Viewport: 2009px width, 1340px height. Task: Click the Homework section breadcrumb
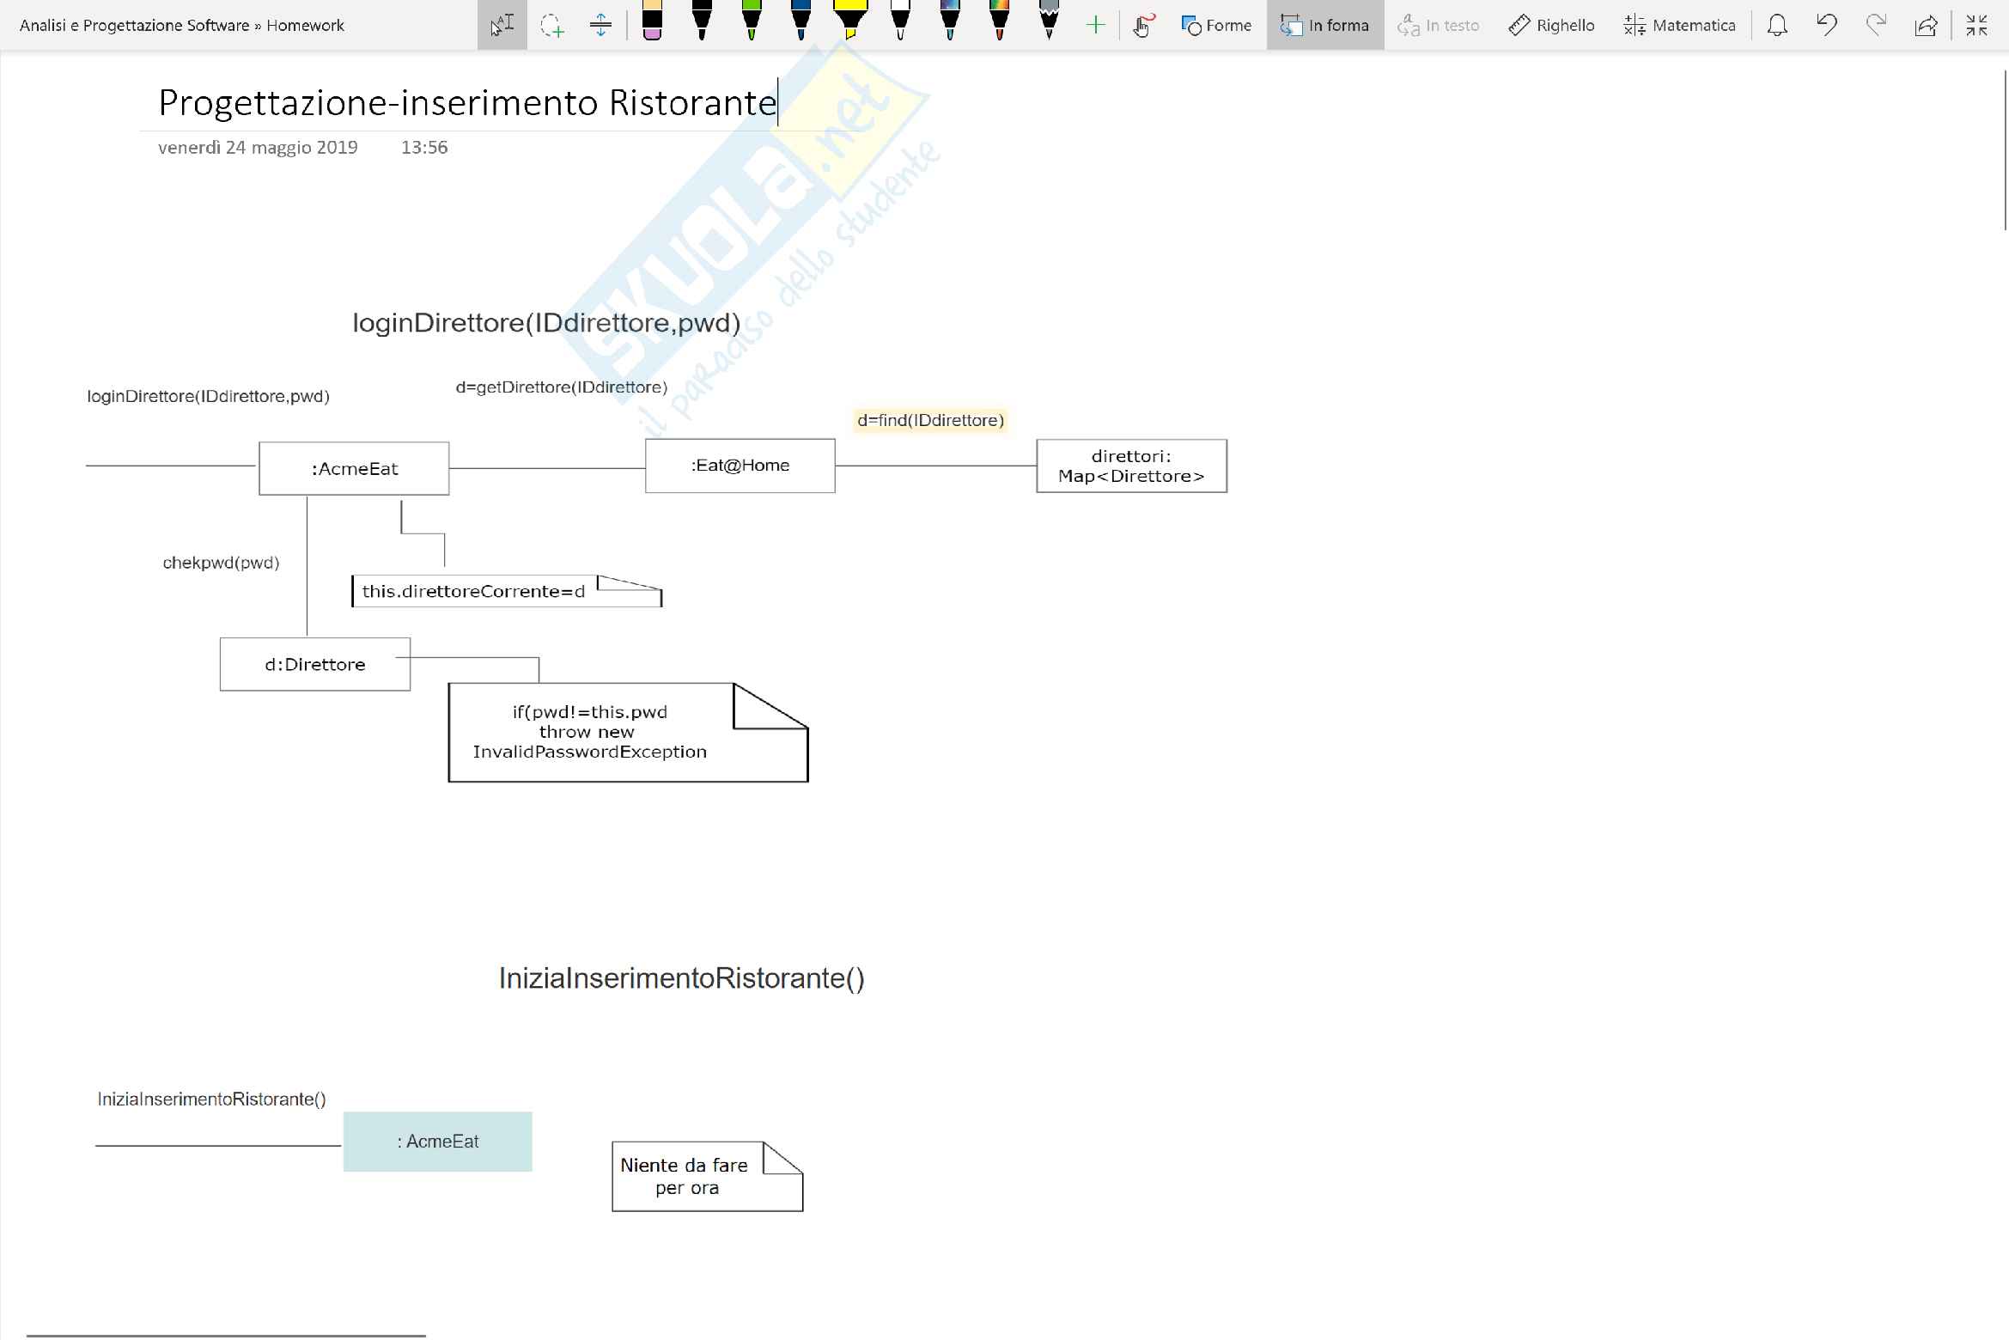click(305, 25)
